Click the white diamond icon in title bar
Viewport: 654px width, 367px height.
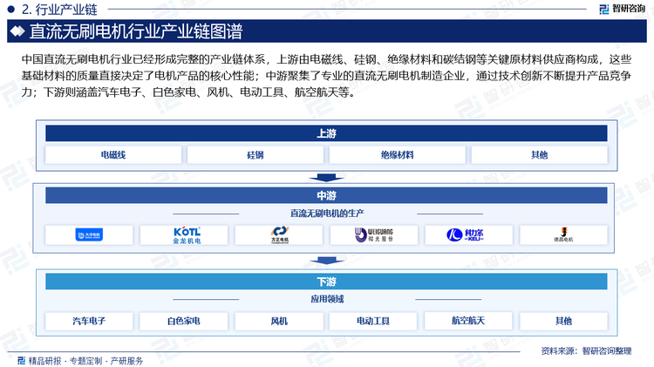point(17,31)
